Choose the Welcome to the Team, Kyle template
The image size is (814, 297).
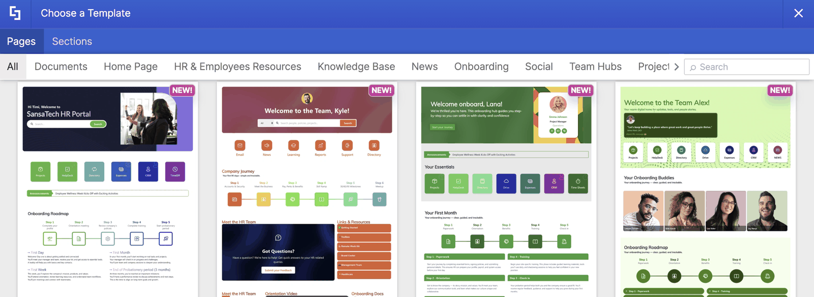tap(307, 189)
